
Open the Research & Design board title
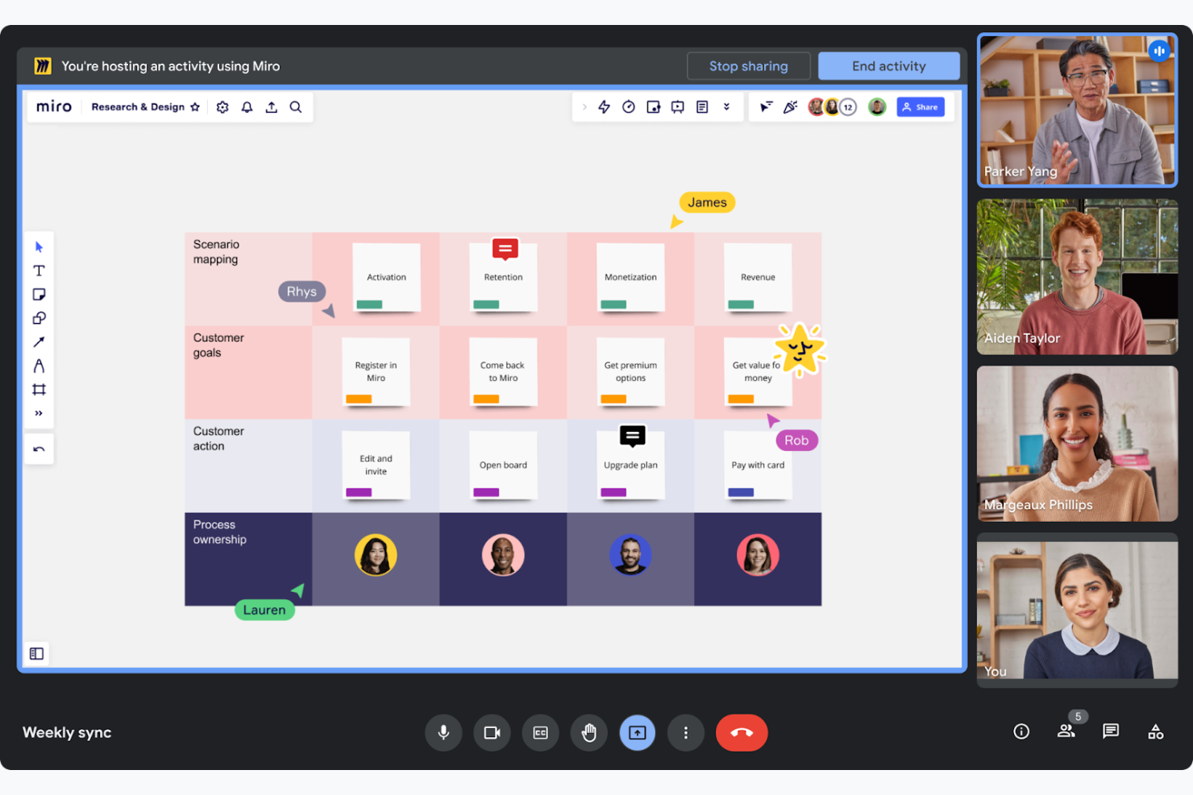(139, 106)
